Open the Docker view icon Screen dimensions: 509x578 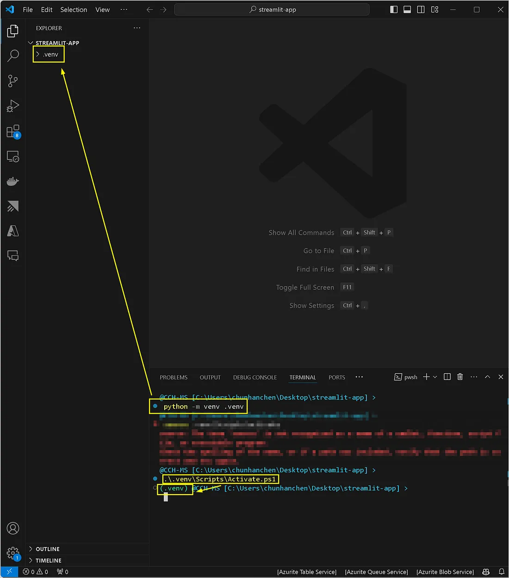pos(13,181)
